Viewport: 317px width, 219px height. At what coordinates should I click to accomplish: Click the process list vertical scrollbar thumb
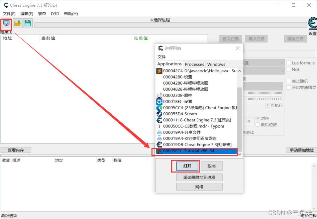click(239, 119)
